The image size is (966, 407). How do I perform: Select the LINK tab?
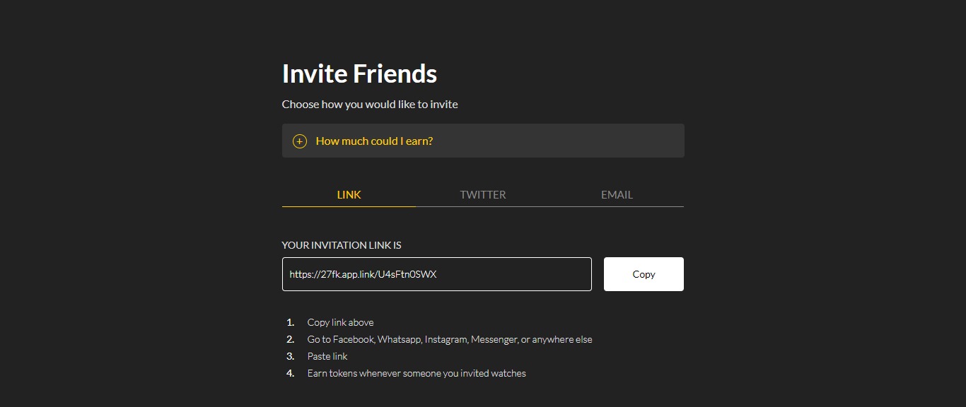pos(349,194)
